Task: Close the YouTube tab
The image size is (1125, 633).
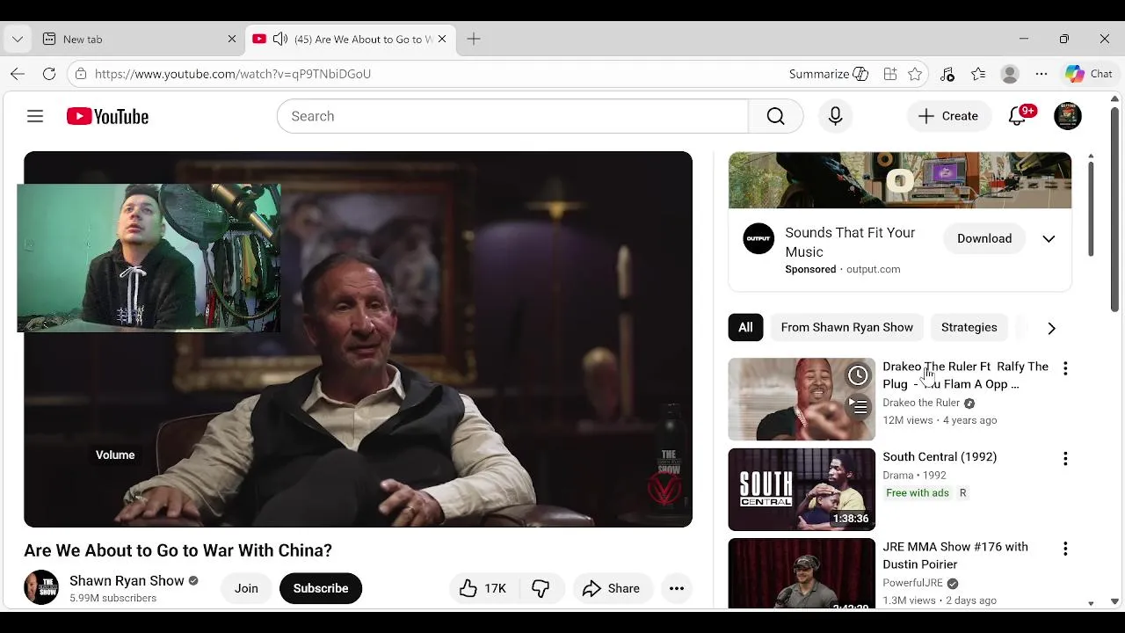Action: click(442, 39)
